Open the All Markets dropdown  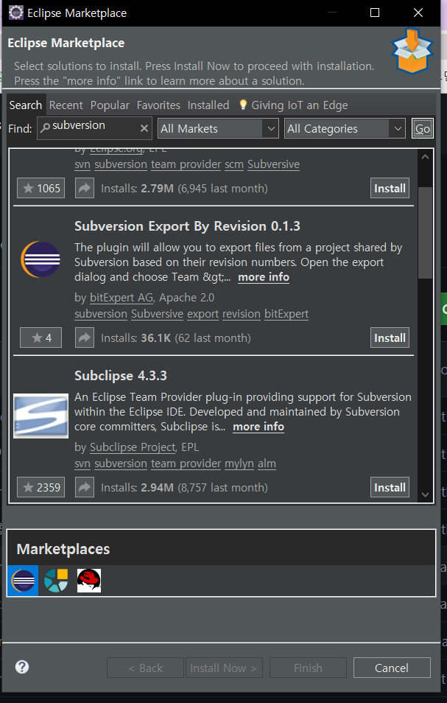coord(218,129)
